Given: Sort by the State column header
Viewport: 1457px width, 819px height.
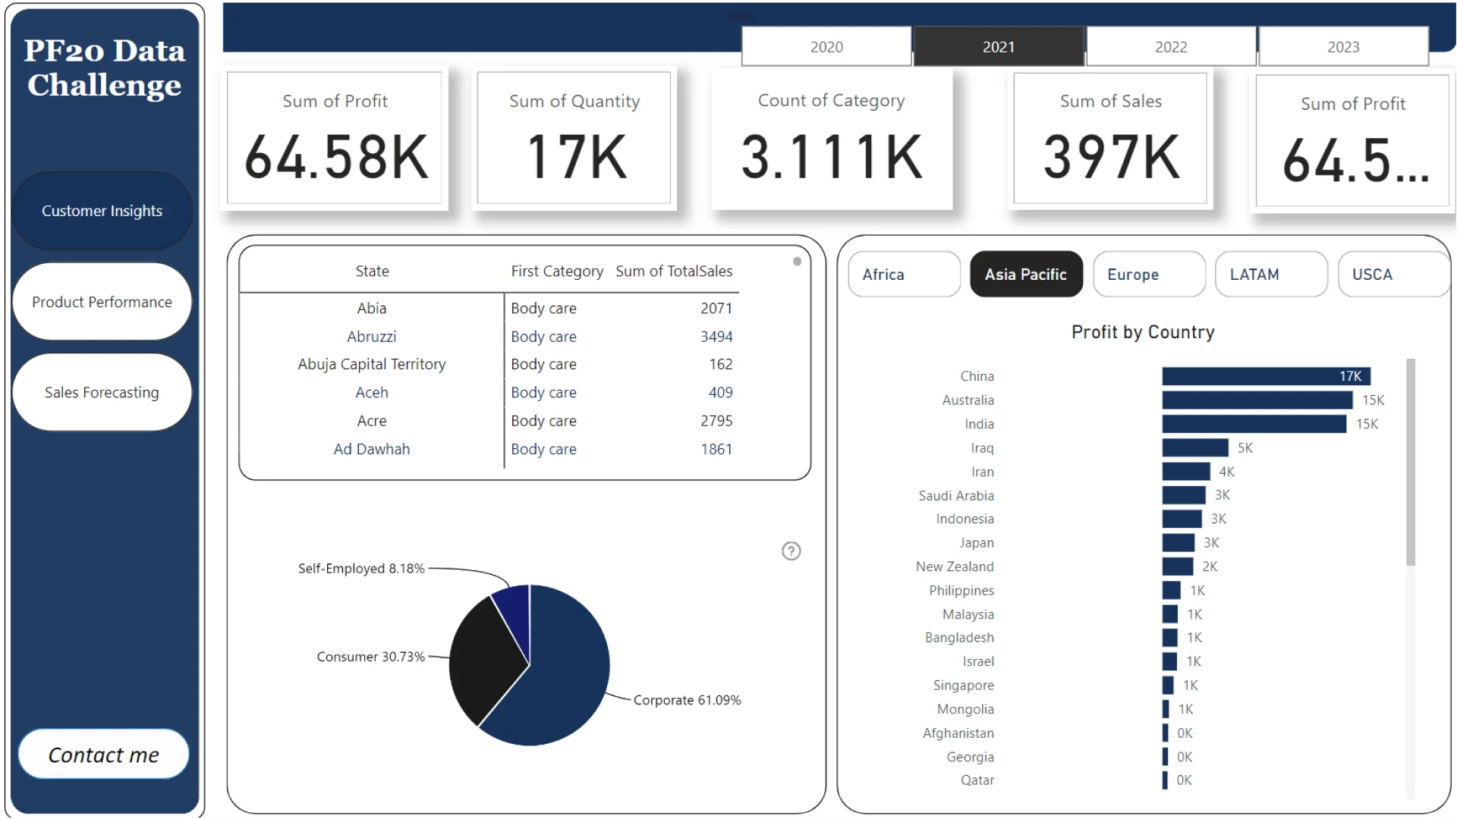Looking at the screenshot, I should click(372, 271).
